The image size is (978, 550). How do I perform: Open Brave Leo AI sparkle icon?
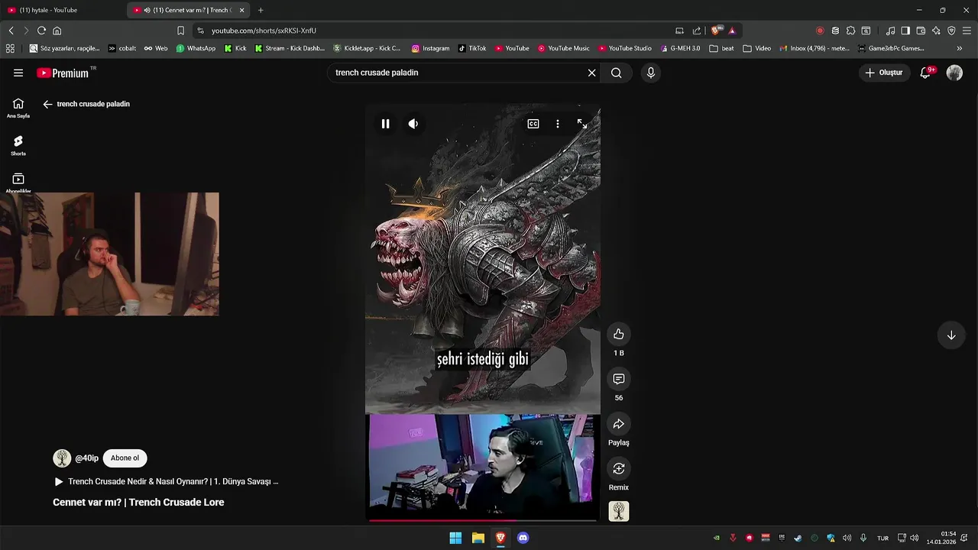coord(936,31)
